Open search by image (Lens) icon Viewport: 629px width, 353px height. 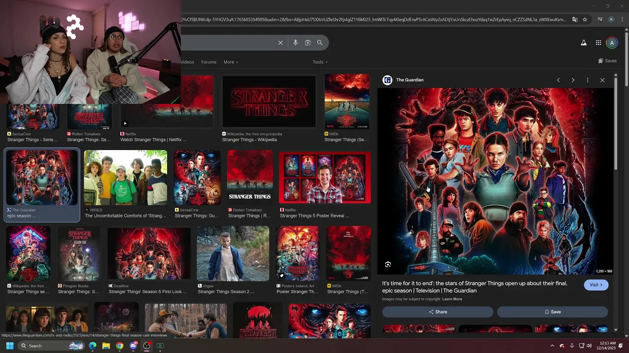[308, 43]
